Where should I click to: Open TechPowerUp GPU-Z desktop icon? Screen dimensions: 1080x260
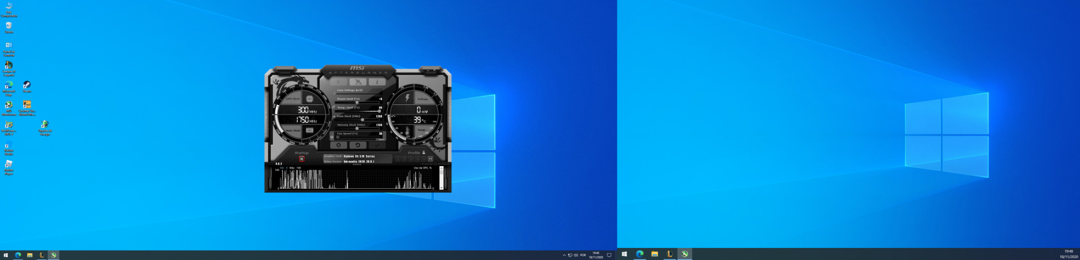point(9,128)
